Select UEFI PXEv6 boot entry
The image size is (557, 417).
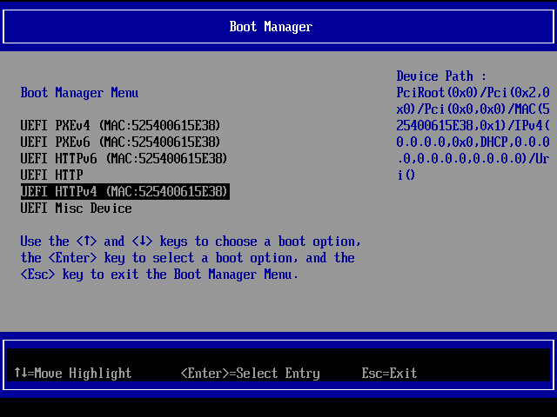(120, 142)
